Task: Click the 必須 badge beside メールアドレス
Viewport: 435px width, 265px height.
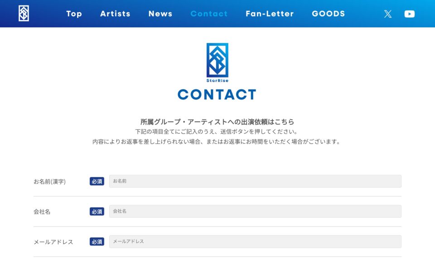Action: (x=97, y=242)
